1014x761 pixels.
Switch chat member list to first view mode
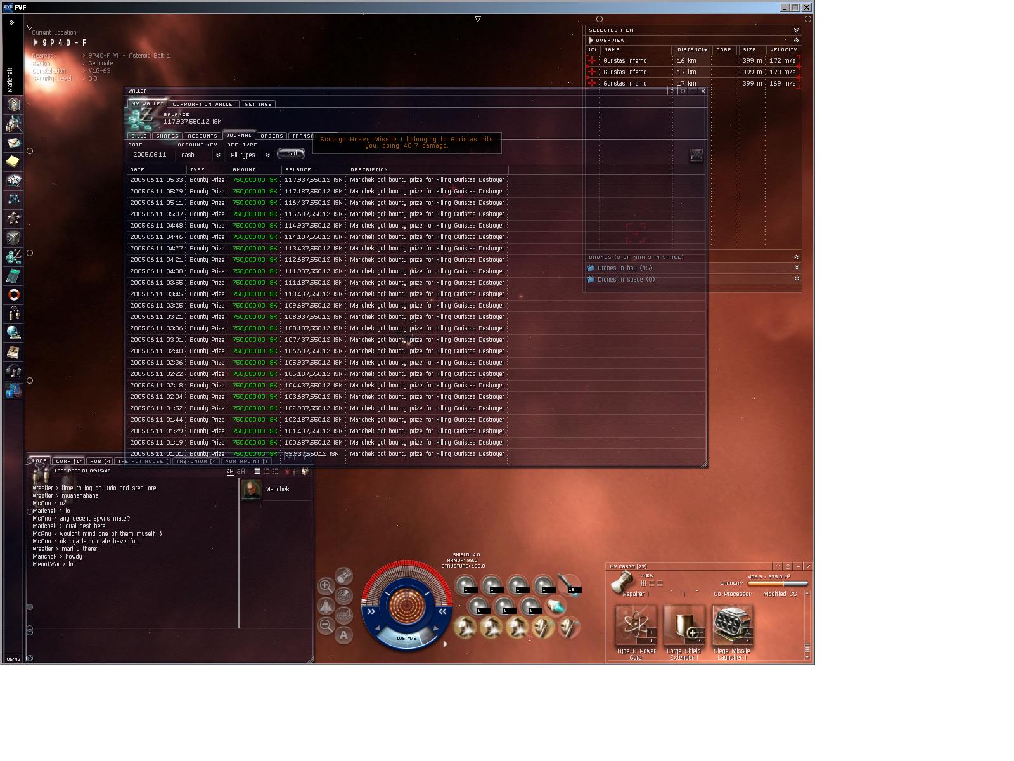pyautogui.click(x=257, y=471)
